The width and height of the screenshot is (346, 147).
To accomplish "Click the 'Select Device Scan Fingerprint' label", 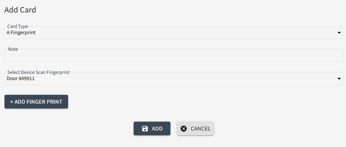I will point(38,72).
